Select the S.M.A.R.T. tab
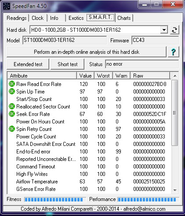185x216 pixels. 101,18
